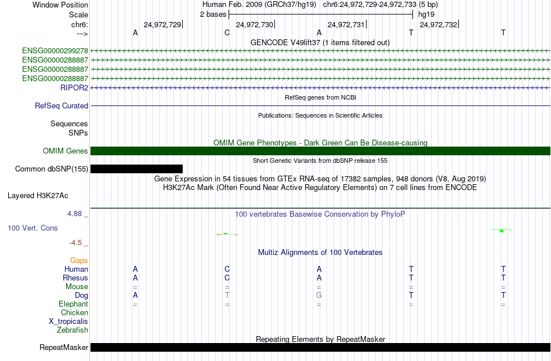Screen dimensions: 551x361
Task: Open the GTEx Gene Expression track title
Action: click(320, 178)
